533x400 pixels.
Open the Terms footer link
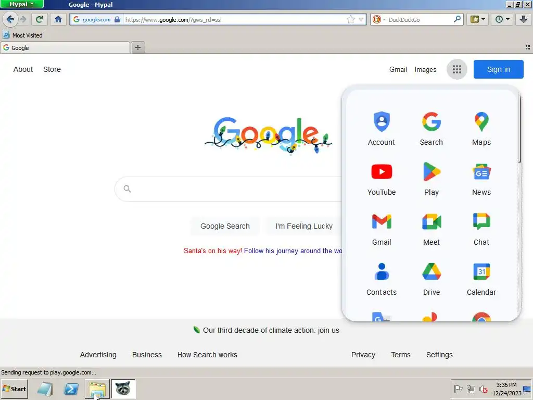coord(401,355)
